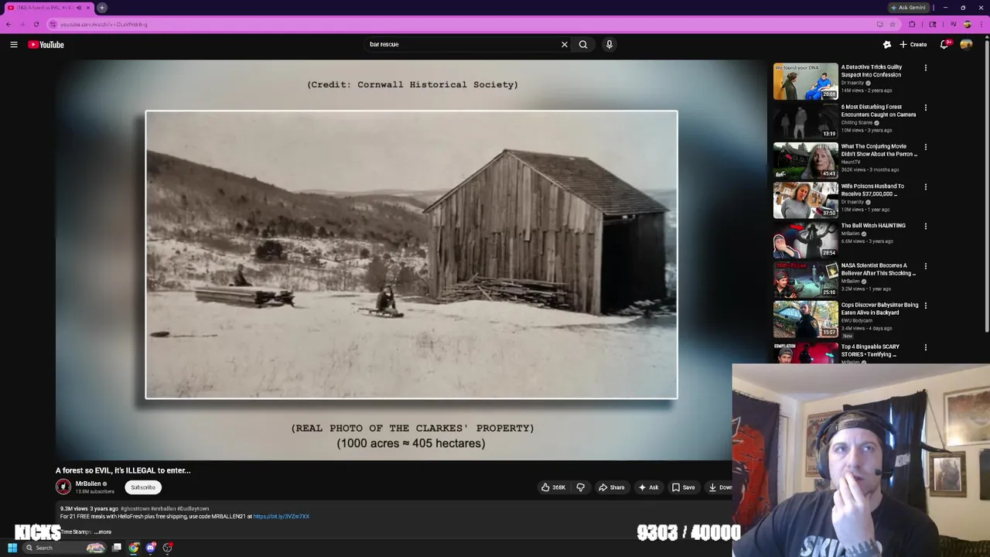Open the bit.ly HelloFresh link
This screenshot has height=557, width=990.
tap(281, 516)
